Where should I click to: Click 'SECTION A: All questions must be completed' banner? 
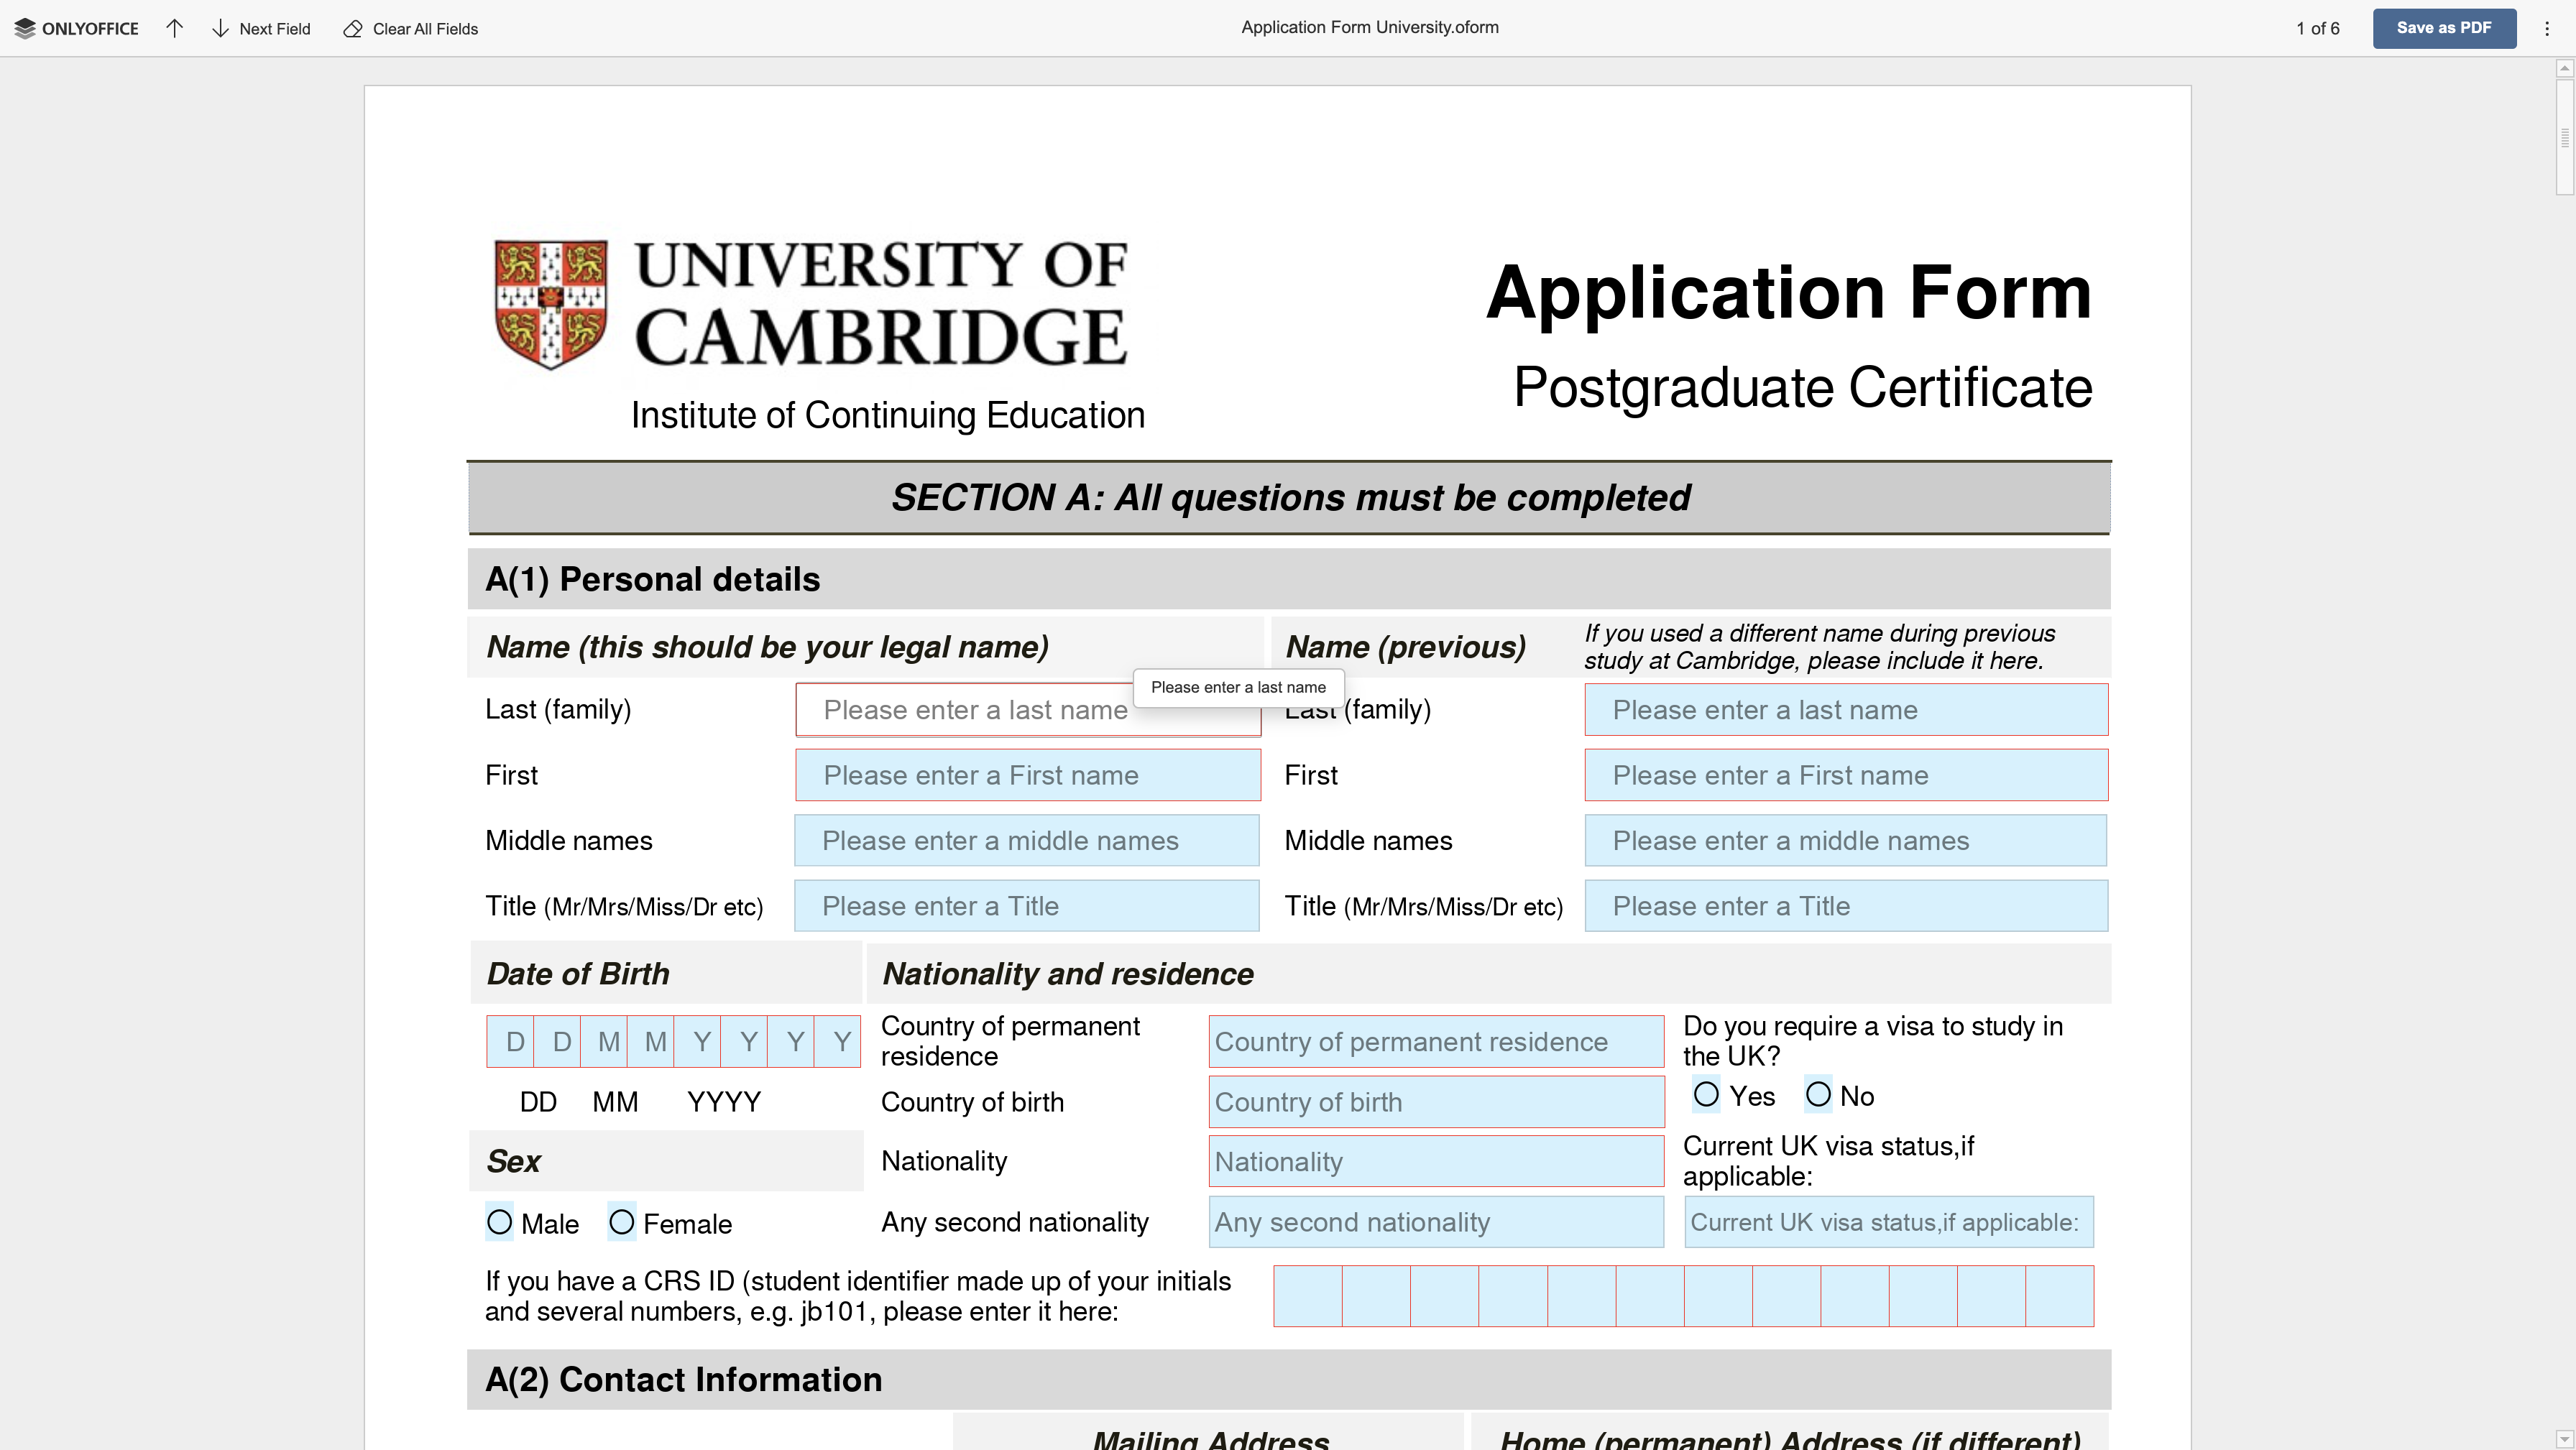1290,498
